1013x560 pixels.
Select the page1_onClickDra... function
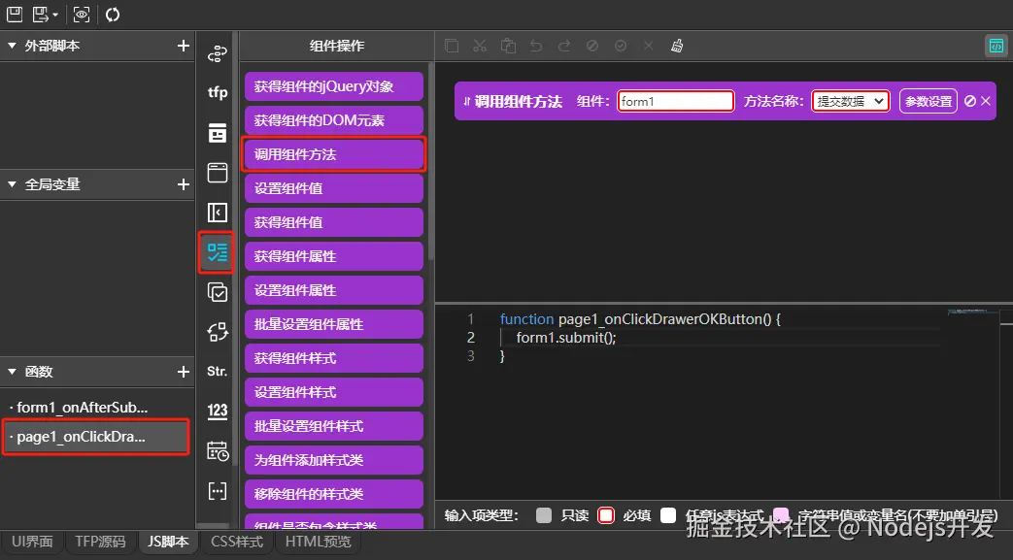point(96,438)
